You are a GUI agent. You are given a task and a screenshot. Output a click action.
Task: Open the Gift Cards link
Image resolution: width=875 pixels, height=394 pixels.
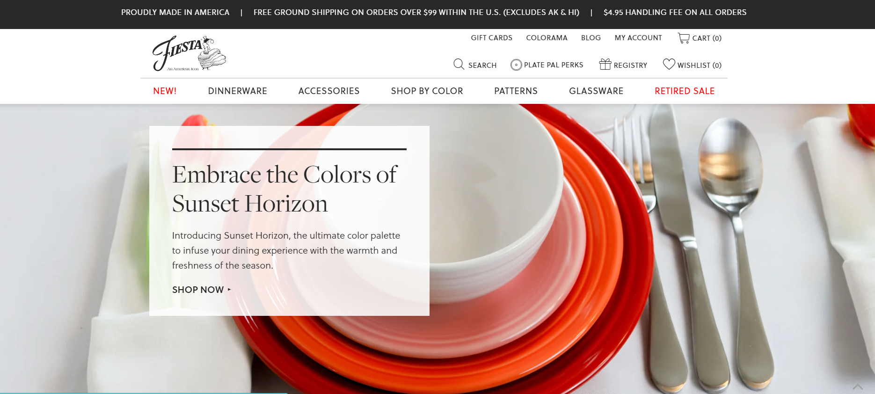pos(492,38)
